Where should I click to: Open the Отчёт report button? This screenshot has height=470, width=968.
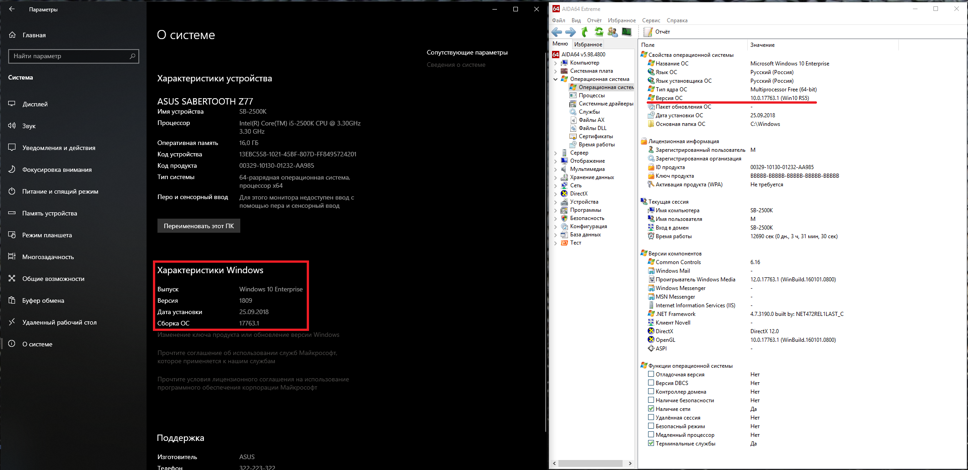pyautogui.click(x=657, y=32)
